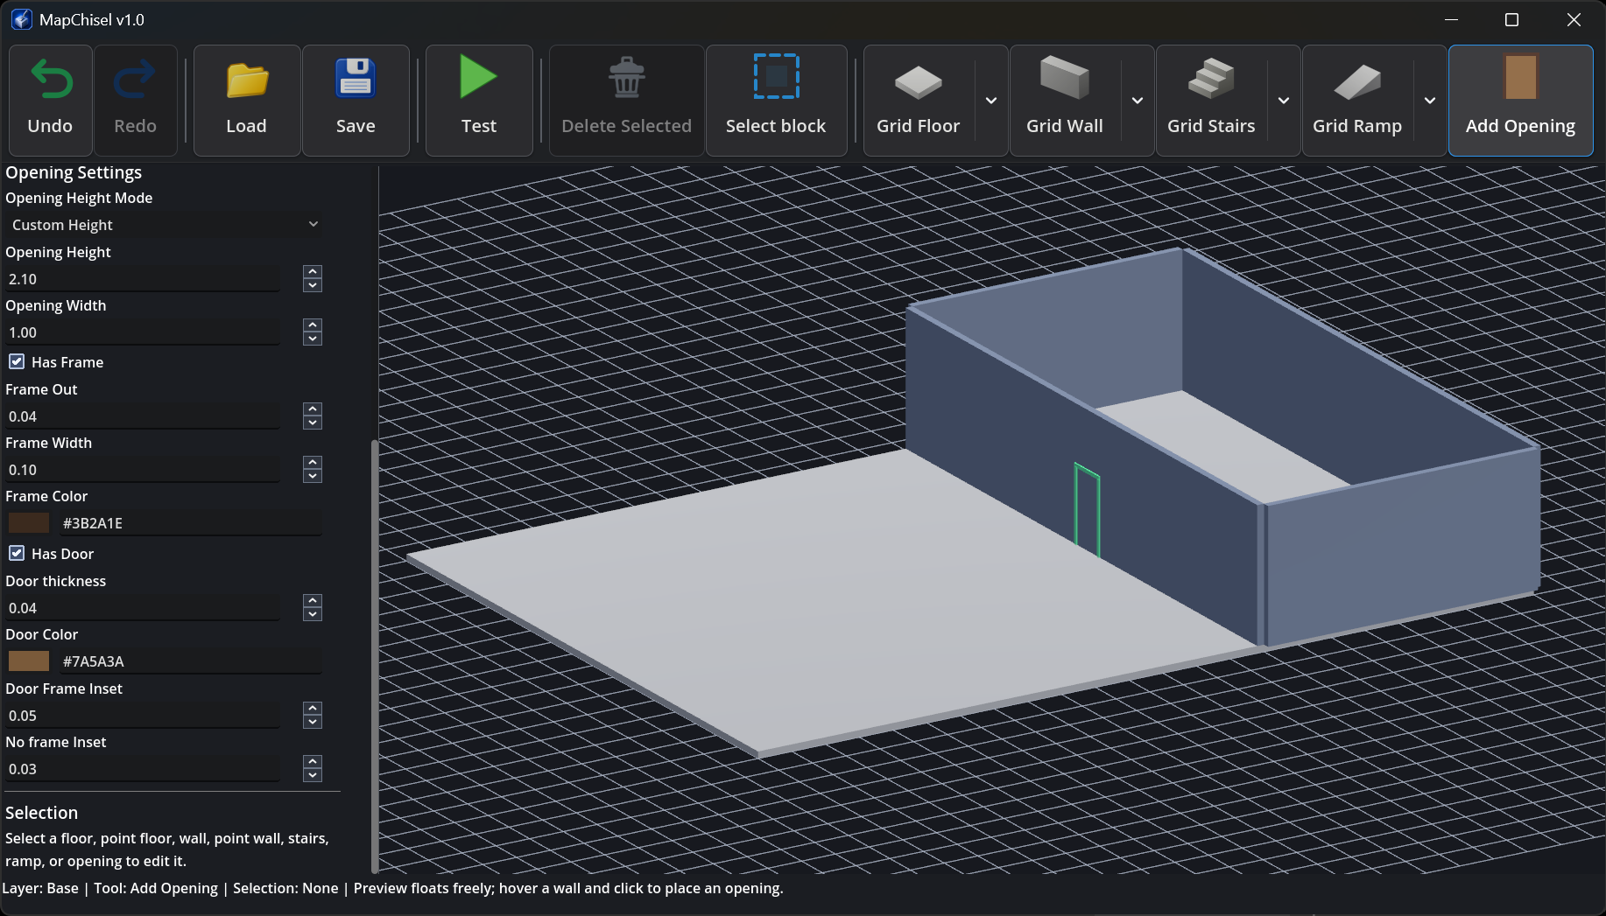
Task: Click the settings panel vertical scrollbar
Action: coord(375,656)
